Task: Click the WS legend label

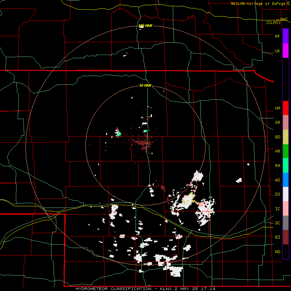Action: pos(277,180)
